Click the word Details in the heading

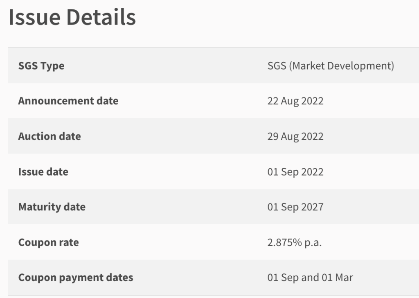point(101,17)
